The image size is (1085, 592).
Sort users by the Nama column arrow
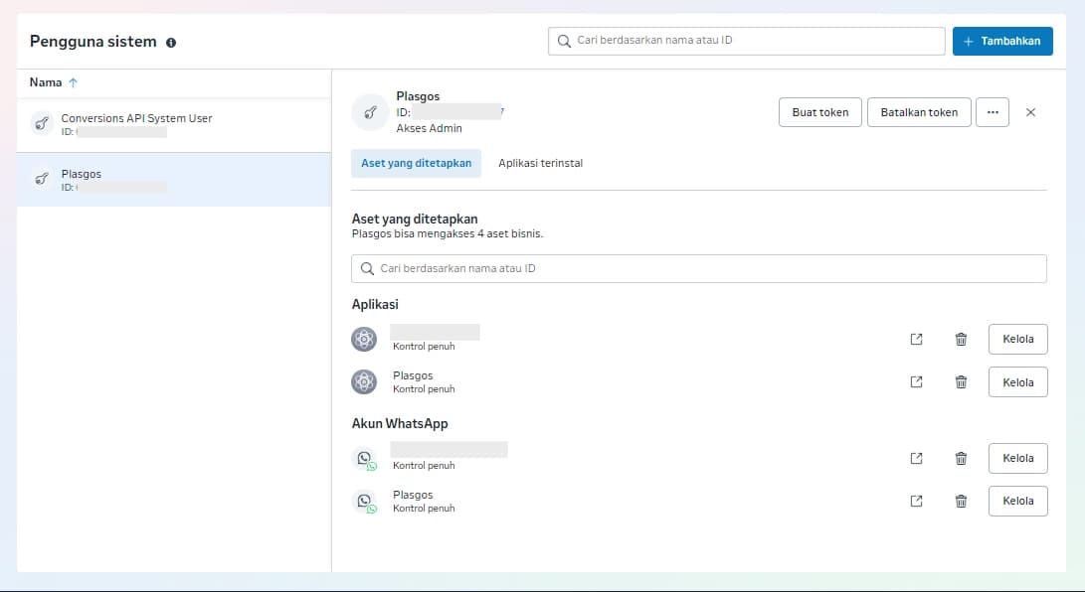pyautogui.click(x=73, y=83)
